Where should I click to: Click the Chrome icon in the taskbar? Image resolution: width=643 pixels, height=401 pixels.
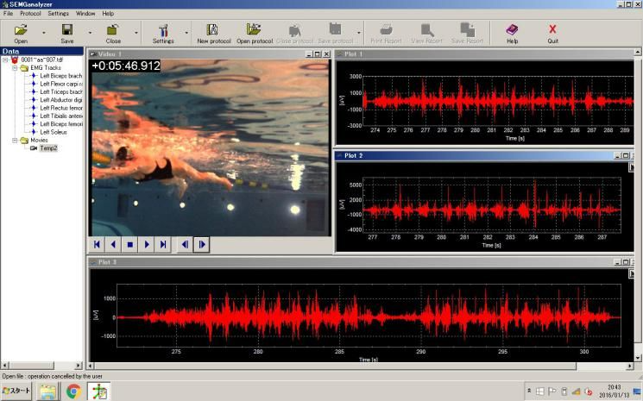(73, 392)
